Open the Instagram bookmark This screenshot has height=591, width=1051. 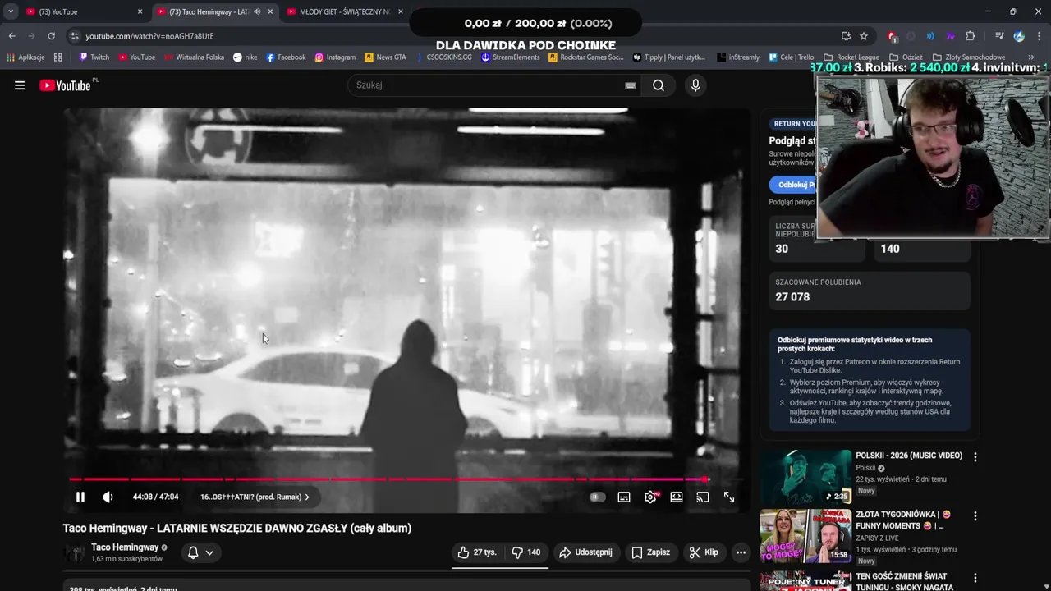[335, 57]
